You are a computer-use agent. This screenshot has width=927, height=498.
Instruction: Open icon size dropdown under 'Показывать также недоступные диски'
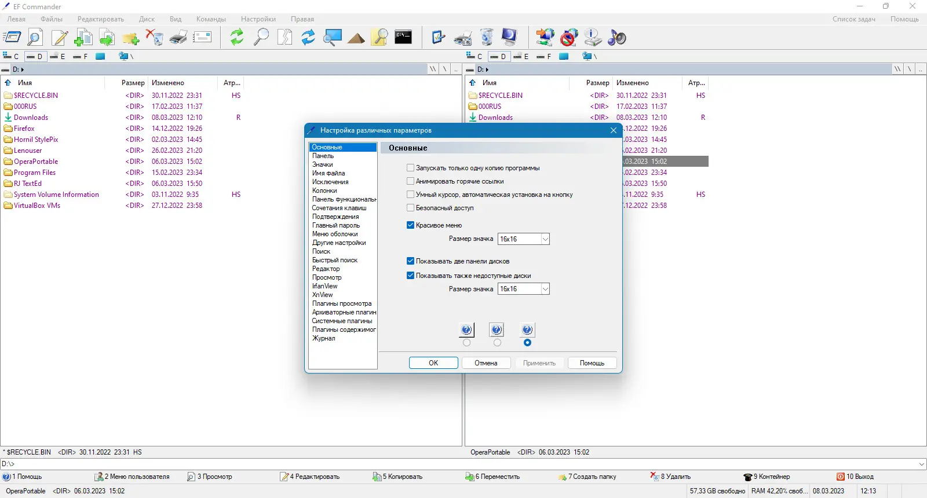[545, 289]
